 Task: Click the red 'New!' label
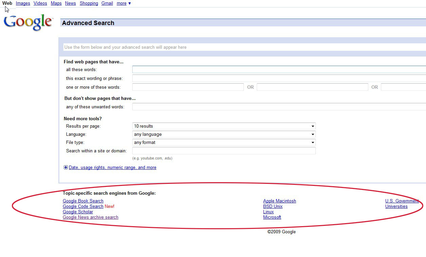110,206
